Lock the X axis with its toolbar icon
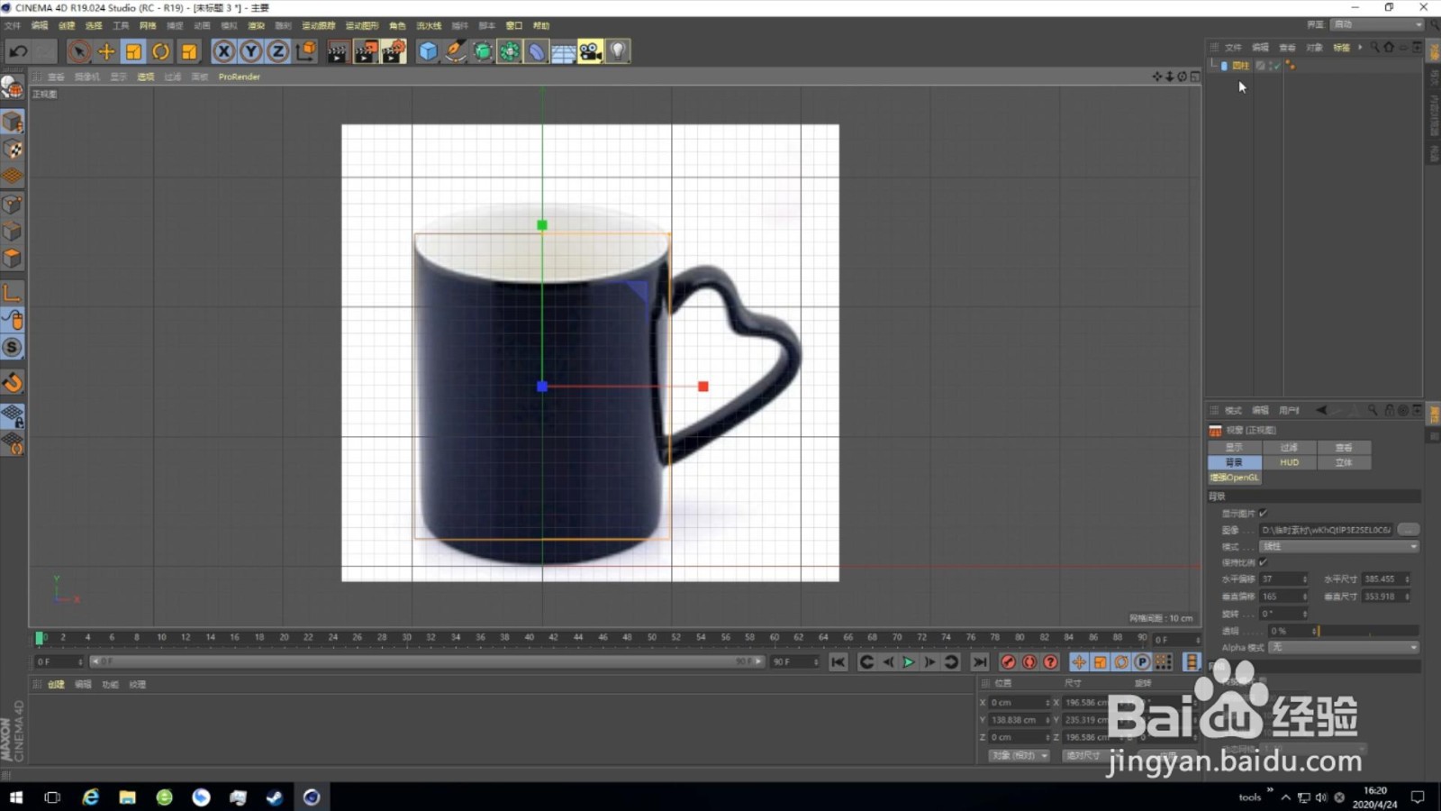The image size is (1441, 811). (223, 51)
